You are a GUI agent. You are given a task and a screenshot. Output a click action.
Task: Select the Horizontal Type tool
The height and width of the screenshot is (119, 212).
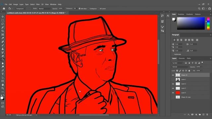(x=3, y=74)
